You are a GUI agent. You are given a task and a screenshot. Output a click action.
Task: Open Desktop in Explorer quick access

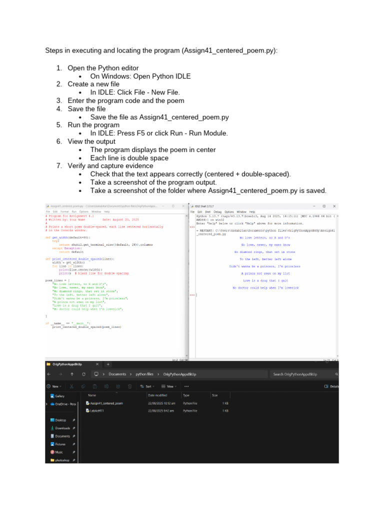[58, 420]
